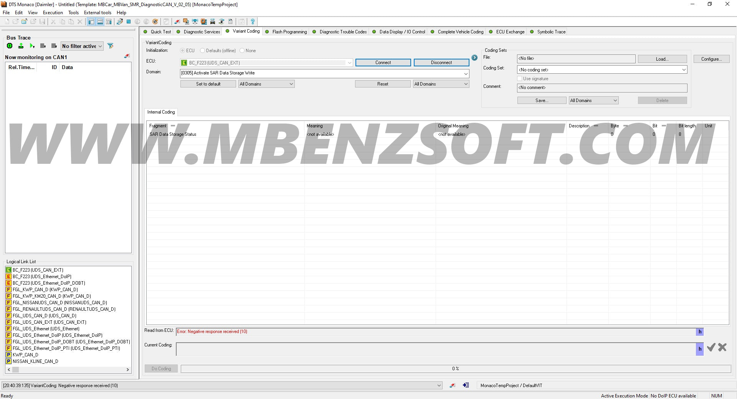This screenshot has width=737, height=399.
Task: Open the Symbolic Trace tab
Action: click(x=548, y=32)
